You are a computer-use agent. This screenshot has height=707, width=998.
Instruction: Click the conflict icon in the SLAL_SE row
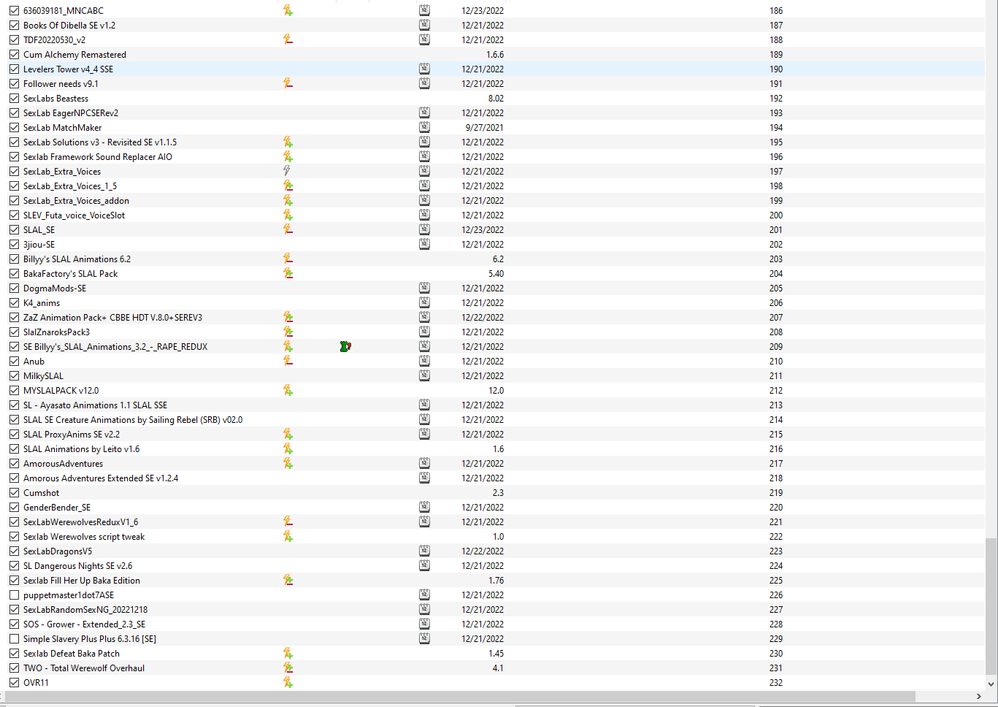288,230
